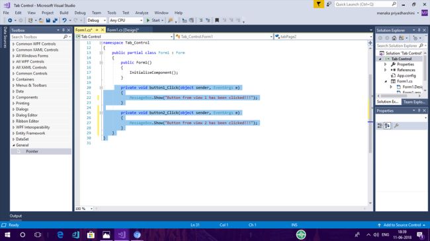Click Add to Source Control
The width and height of the screenshot is (430, 241).
coord(402,225)
